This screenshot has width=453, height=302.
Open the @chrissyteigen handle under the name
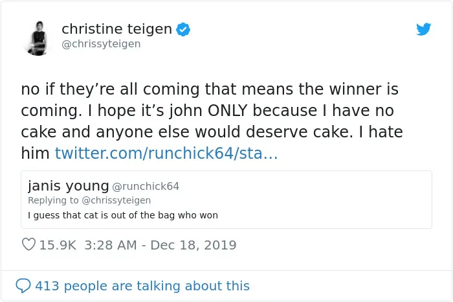click(x=101, y=44)
